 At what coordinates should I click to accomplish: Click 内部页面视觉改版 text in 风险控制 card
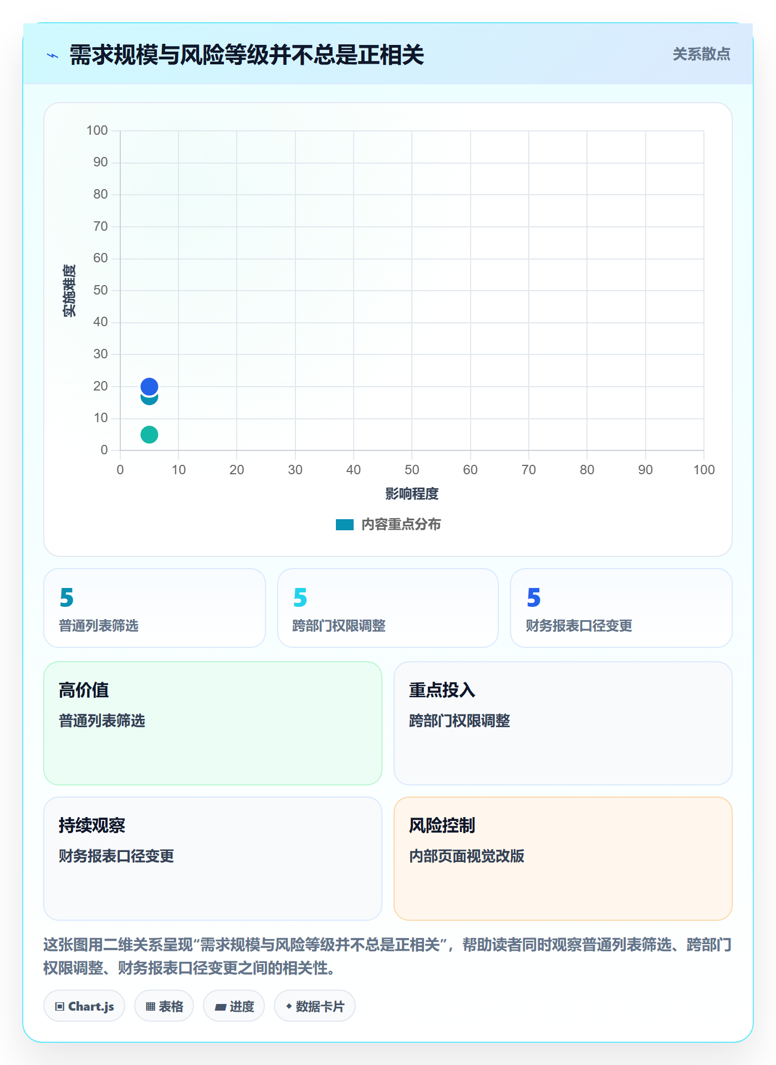[467, 856]
